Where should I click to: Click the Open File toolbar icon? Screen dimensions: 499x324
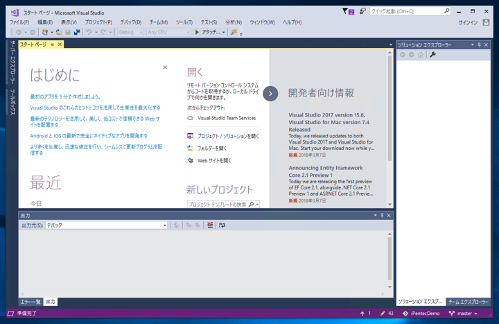click(58, 32)
